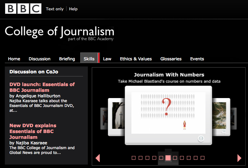This screenshot has height=168, width=248.
Task: Go to the Briefing tab
Action: click(67, 59)
